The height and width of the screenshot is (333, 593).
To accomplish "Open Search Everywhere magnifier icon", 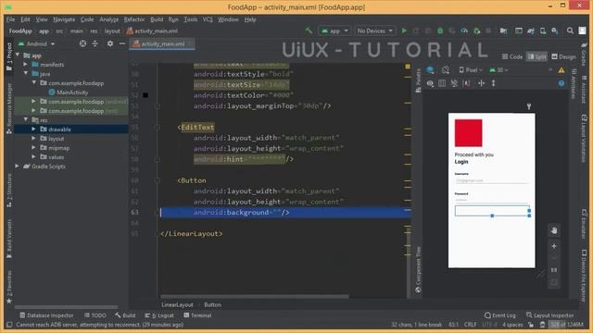I will (x=570, y=31).
